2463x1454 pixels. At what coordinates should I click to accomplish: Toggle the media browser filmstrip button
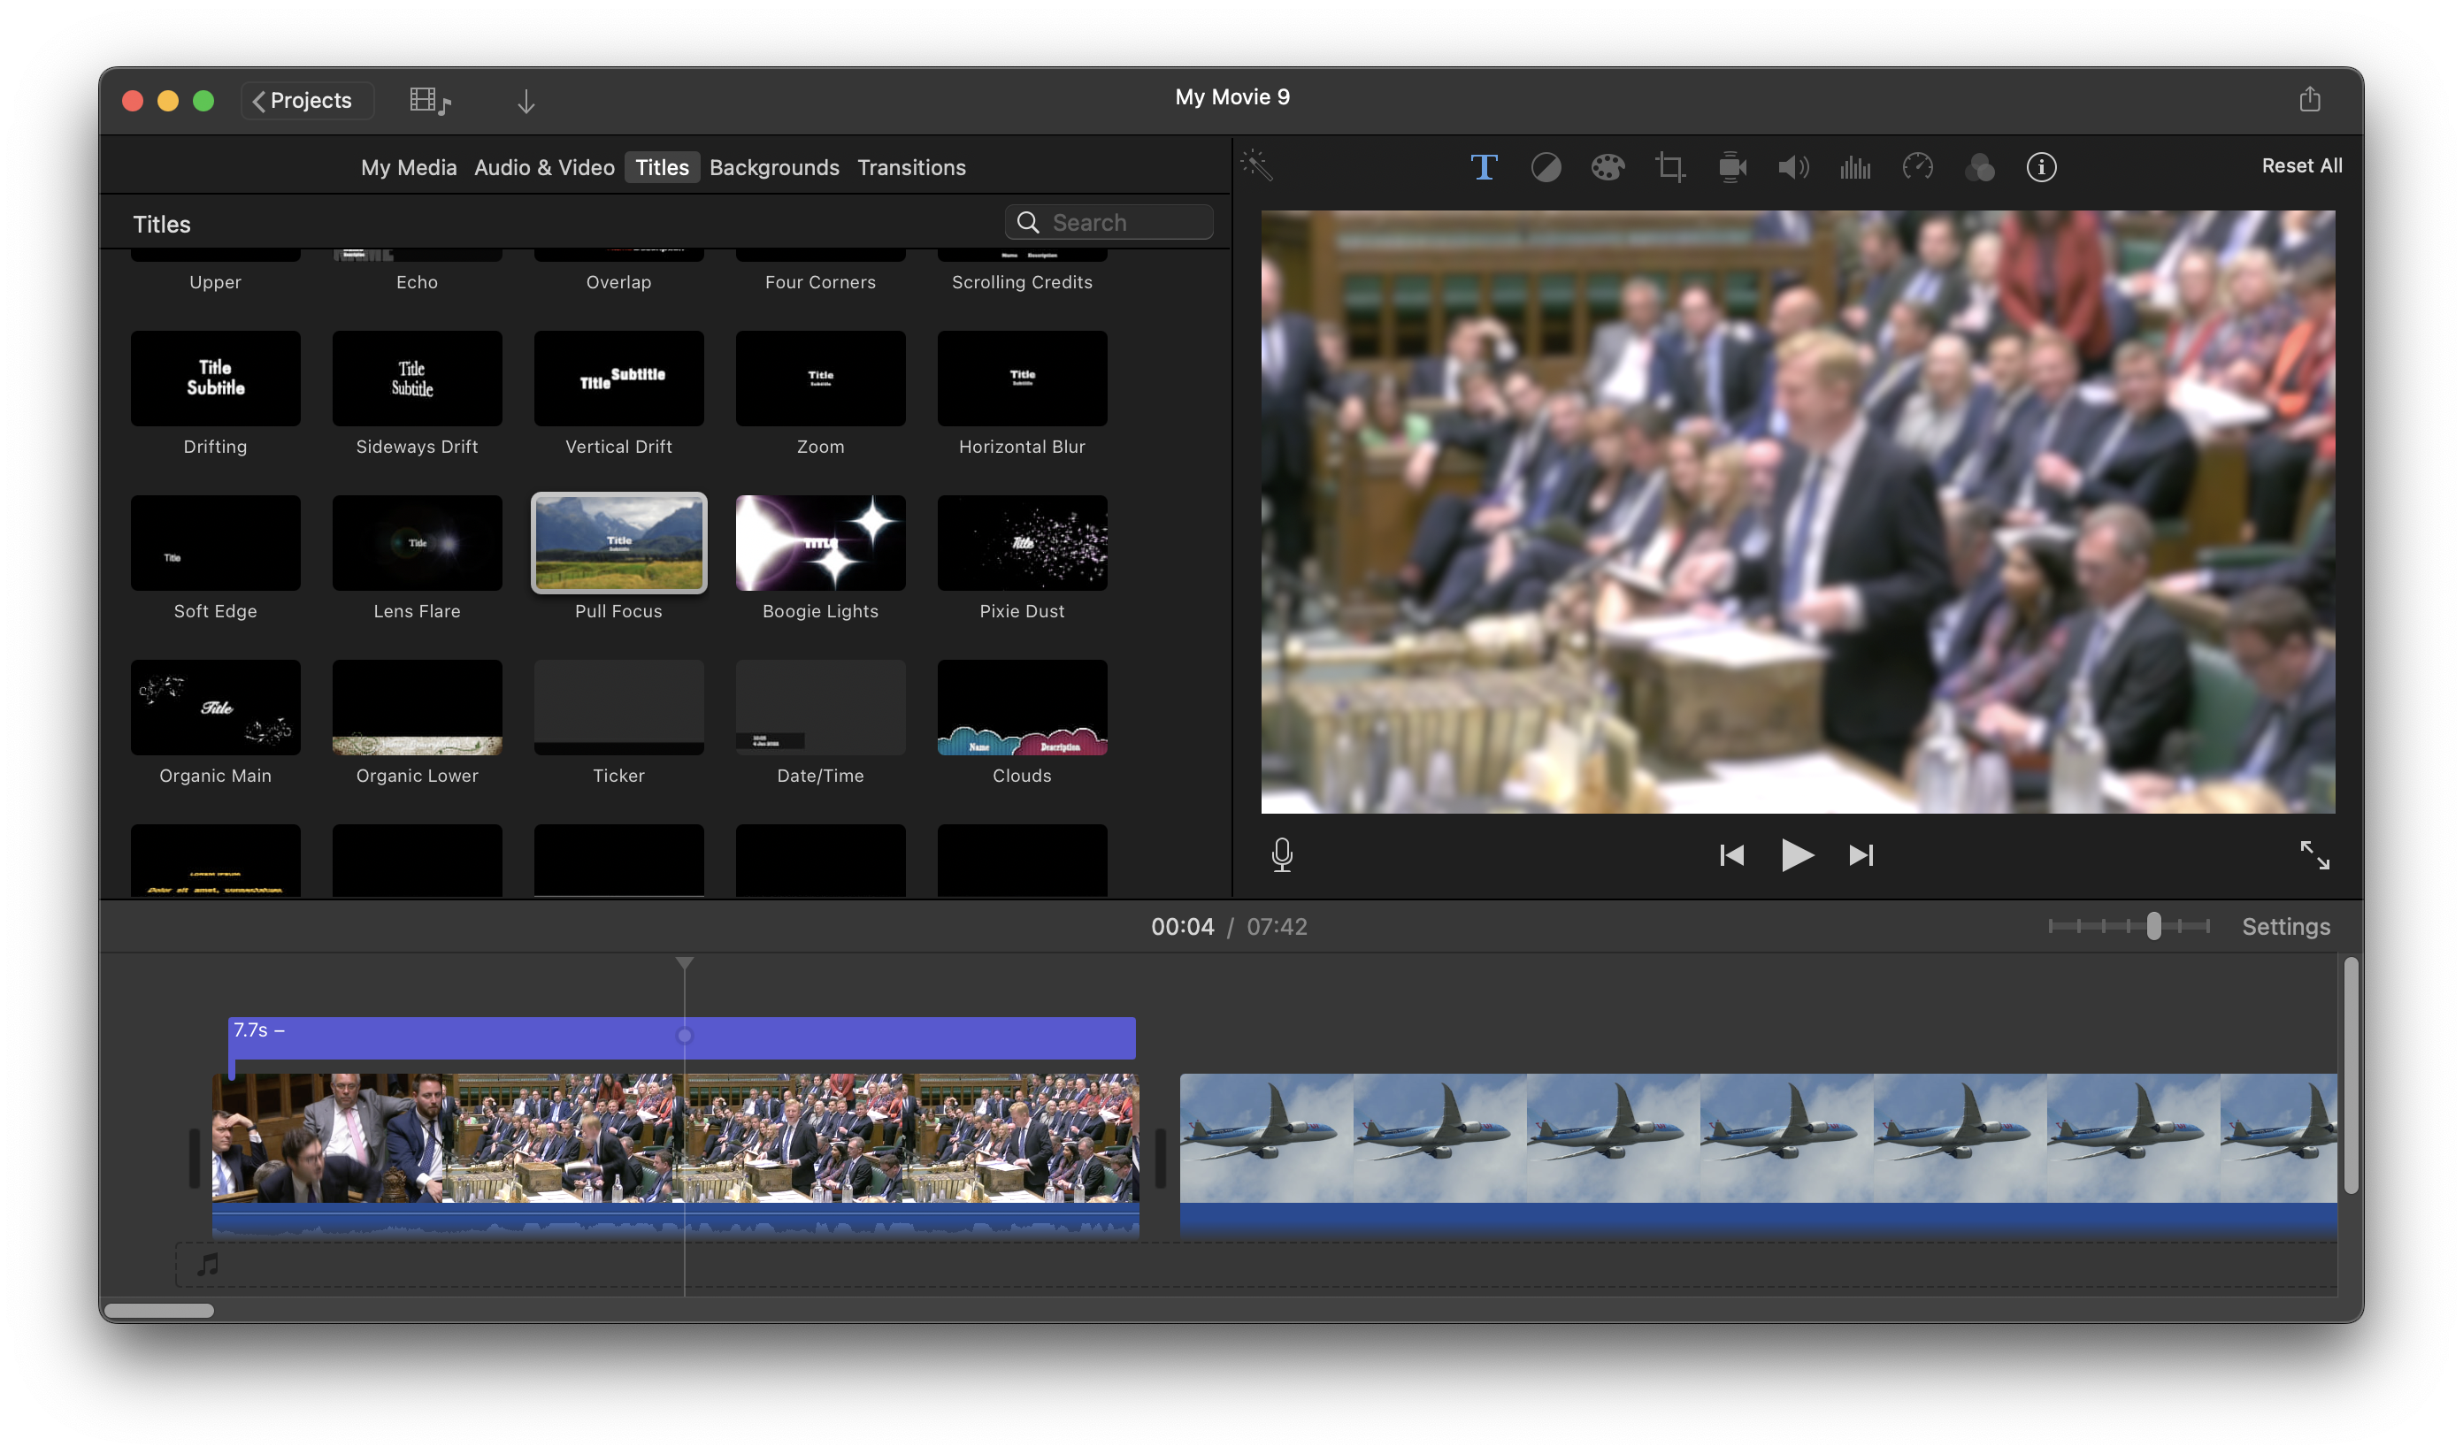pos(429,101)
